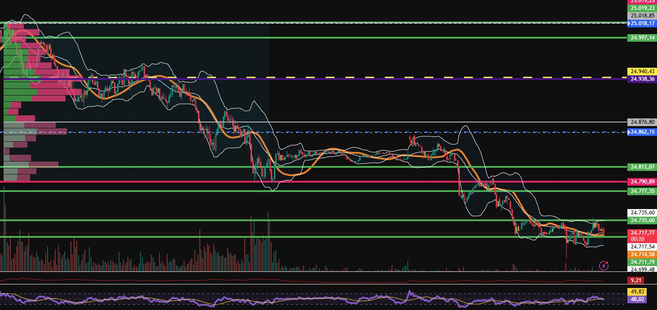Click the candle countdown timer showing 00:20

[x=638, y=239]
